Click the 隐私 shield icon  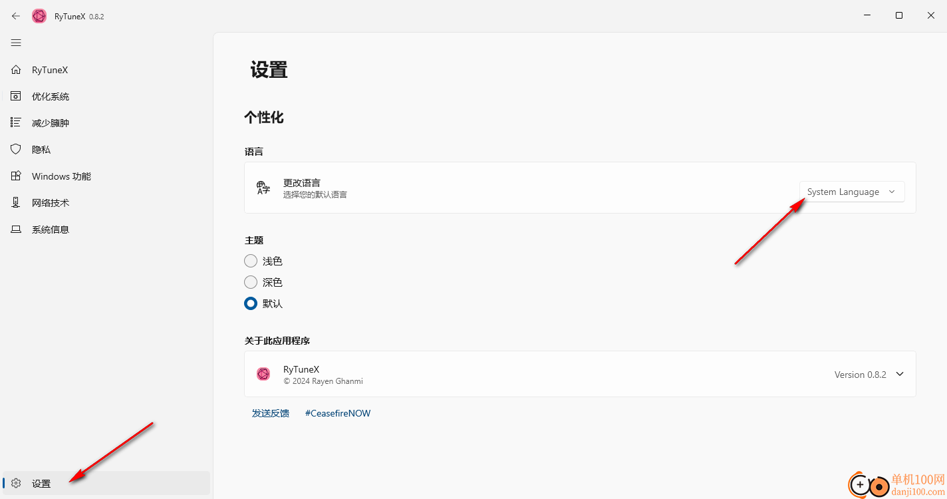pos(16,150)
